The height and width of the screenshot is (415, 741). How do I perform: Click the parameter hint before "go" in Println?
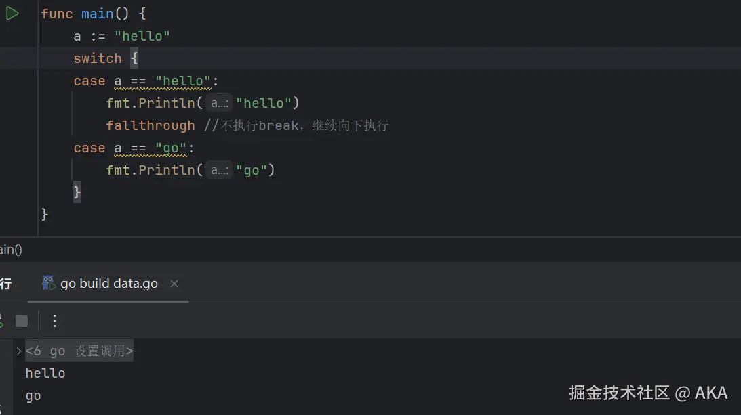coord(220,170)
